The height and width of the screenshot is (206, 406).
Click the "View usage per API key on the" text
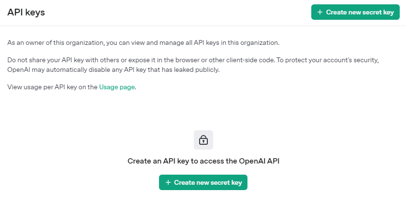(52, 87)
